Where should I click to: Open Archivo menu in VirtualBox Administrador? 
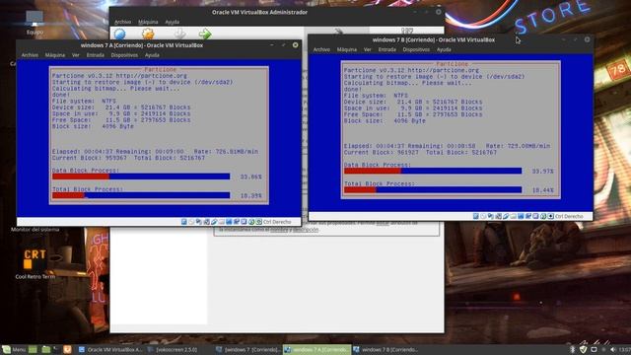click(122, 22)
